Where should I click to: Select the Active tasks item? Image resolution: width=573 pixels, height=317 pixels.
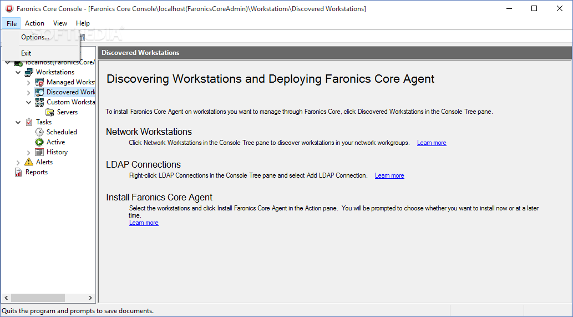[56, 142]
